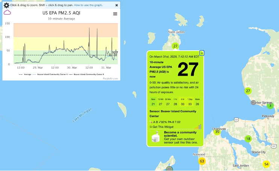Select the 1 hr average value cell

pyautogui.click(x=175, y=104)
